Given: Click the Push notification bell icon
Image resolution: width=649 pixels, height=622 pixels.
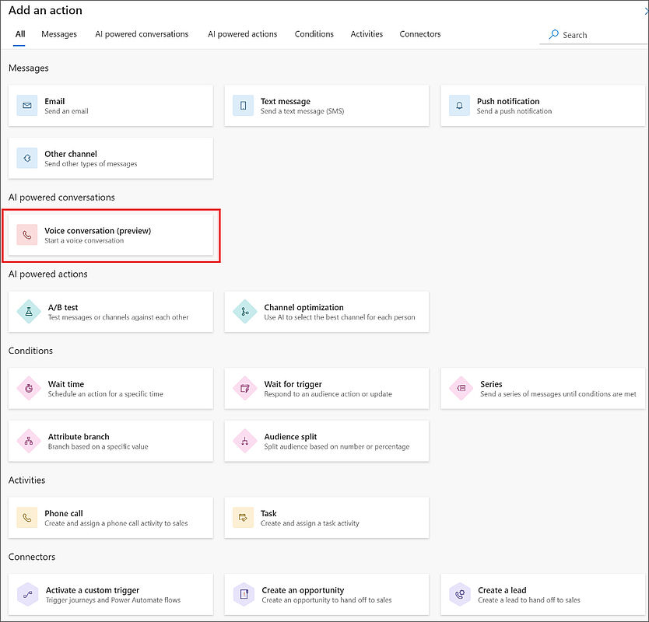Looking at the screenshot, I should pos(460,106).
